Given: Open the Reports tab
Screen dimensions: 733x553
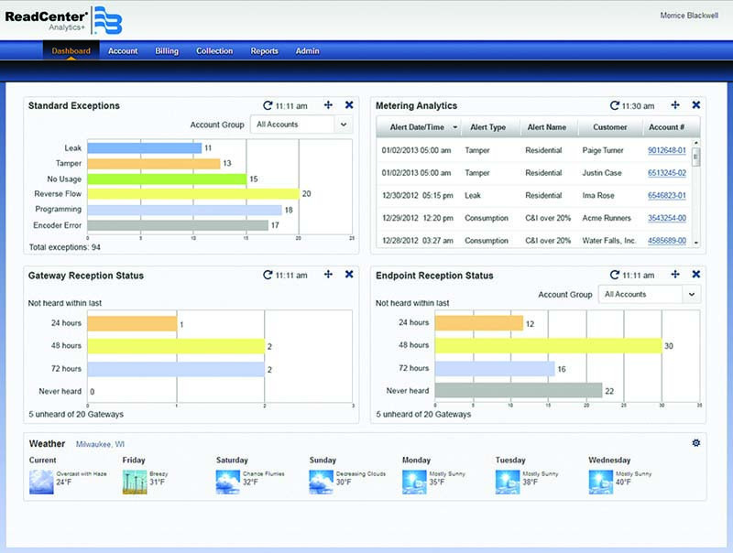Looking at the screenshot, I should 264,51.
